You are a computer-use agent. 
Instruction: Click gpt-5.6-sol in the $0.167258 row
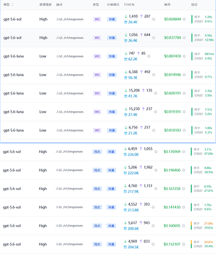[x=12, y=188]
